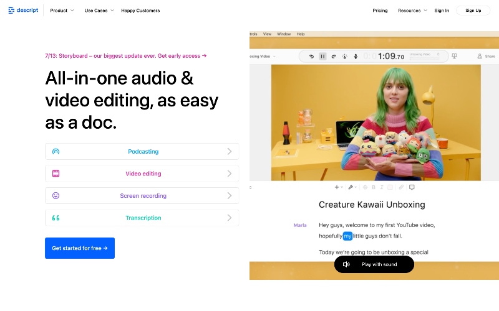
Task: Open the Unboxing Video project dropdown
Action: (x=263, y=57)
